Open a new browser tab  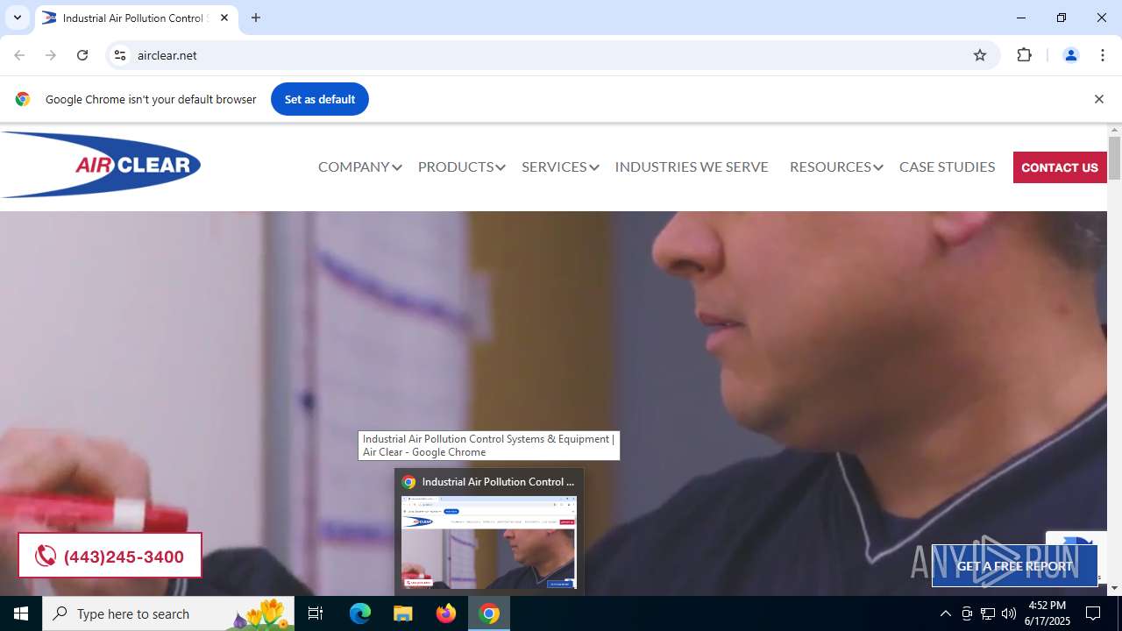[x=256, y=18]
